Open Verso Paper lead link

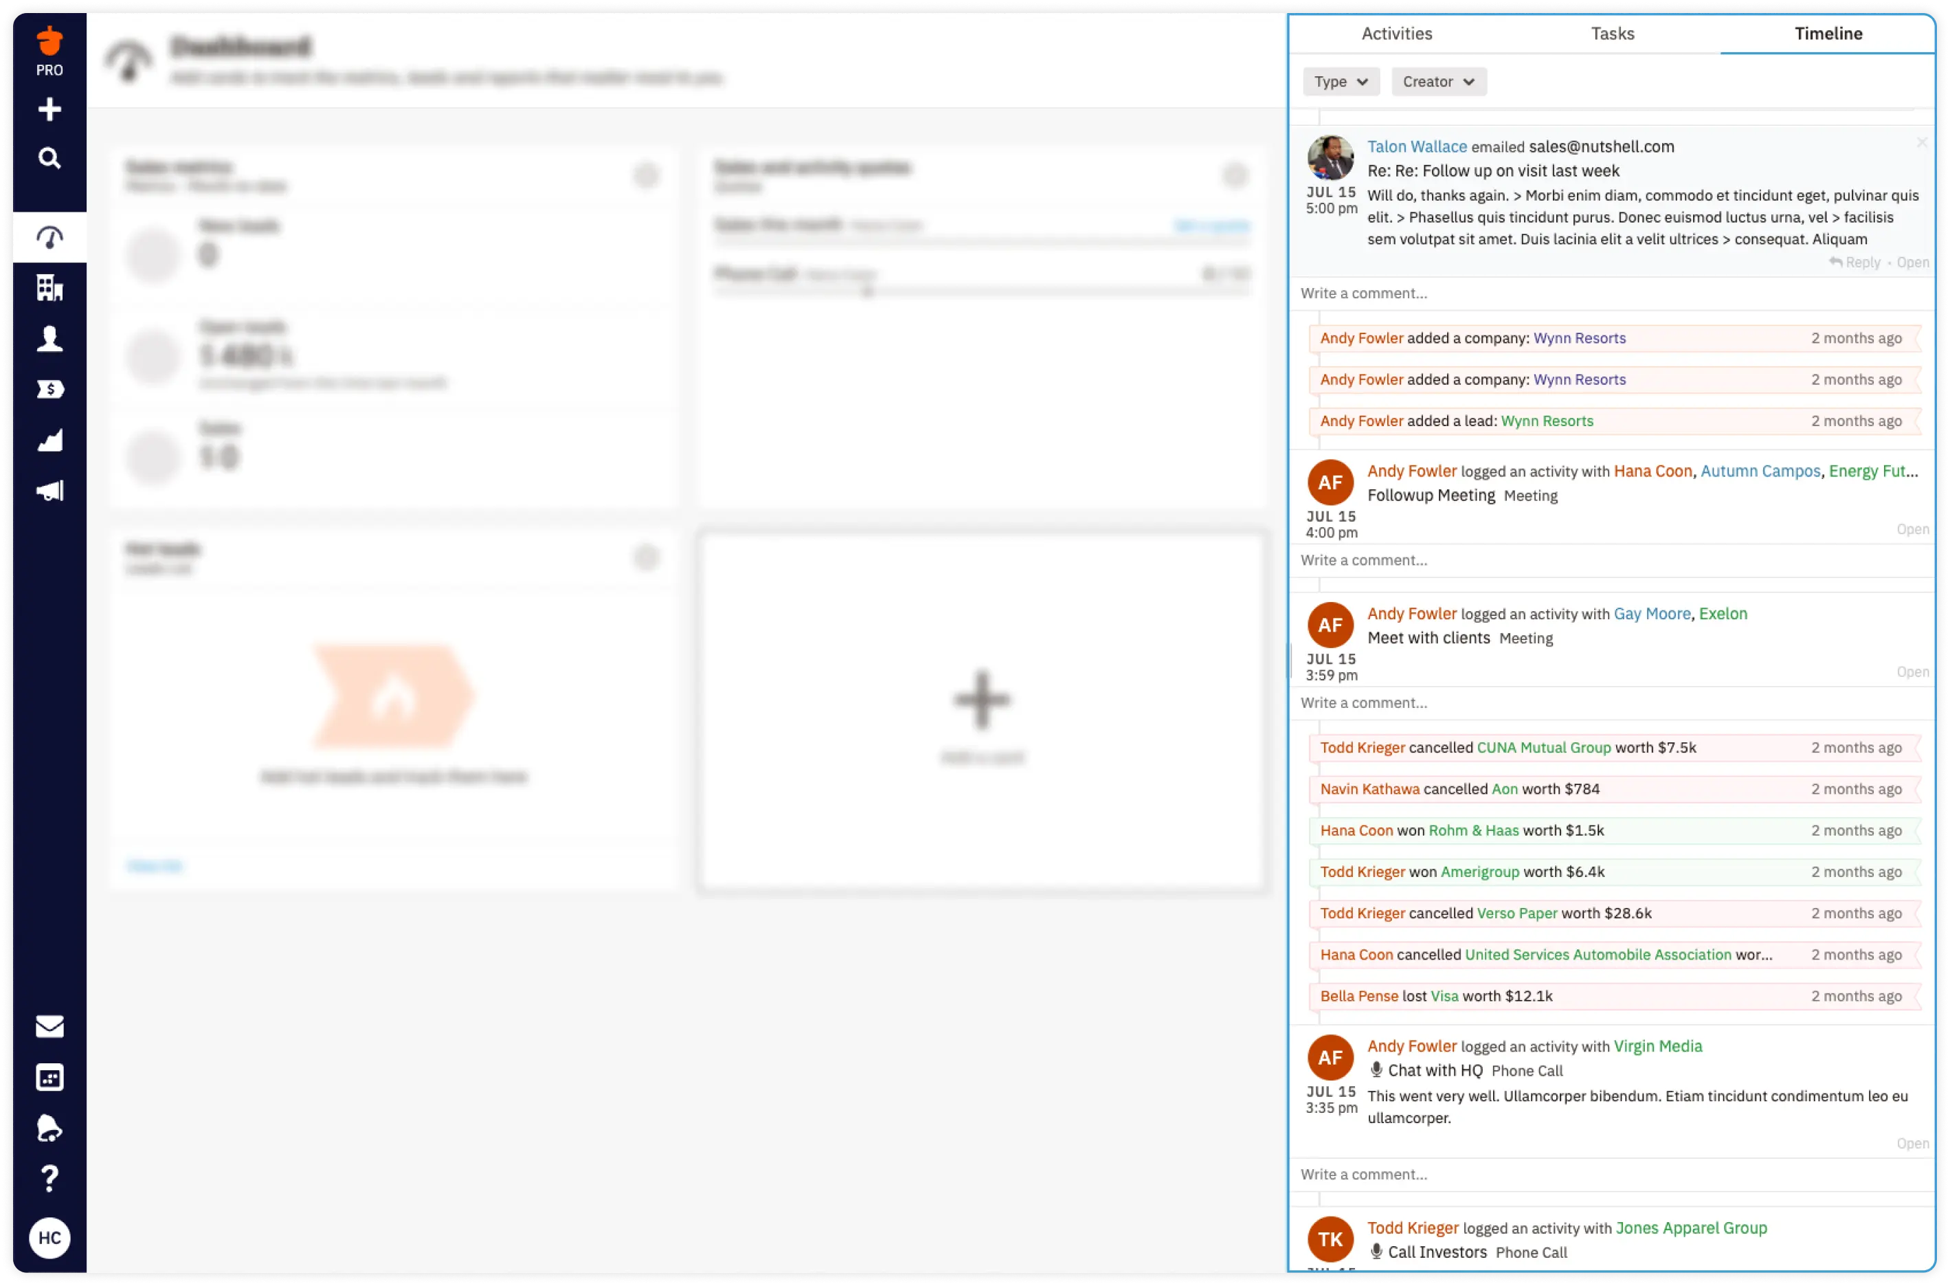point(1517,913)
